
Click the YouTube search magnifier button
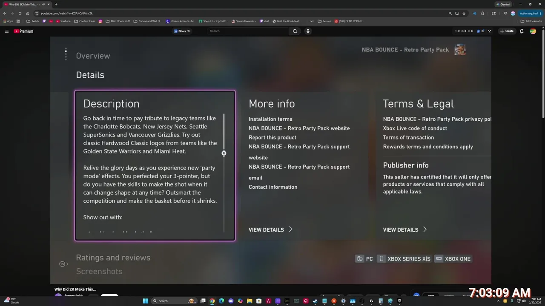295,31
